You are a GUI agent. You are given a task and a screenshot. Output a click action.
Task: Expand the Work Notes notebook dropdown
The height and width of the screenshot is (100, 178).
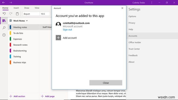pos(27,21)
